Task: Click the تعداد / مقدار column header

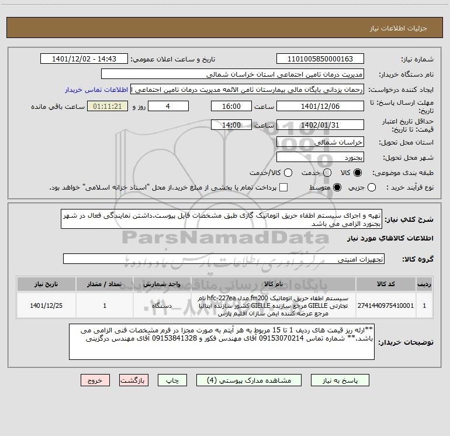Action: coord(105,284)
